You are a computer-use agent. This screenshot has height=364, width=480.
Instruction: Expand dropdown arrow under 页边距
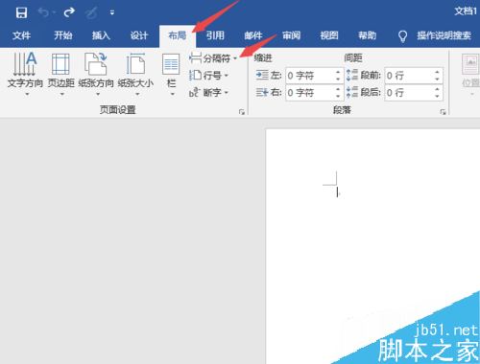pos(62,94)
